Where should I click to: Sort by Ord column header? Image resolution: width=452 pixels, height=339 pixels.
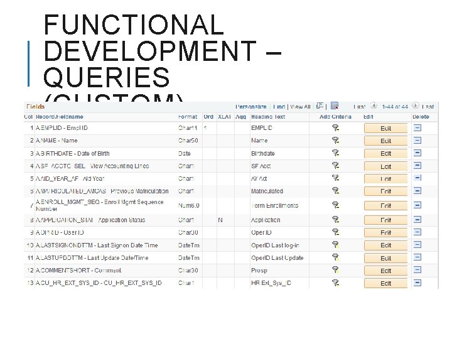coord(208,117)
